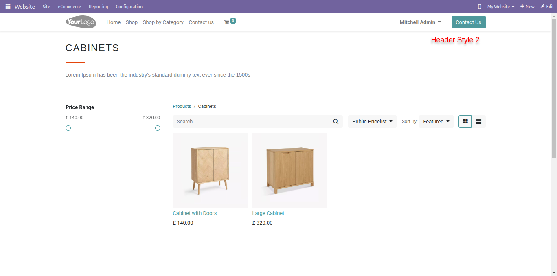This screenshot has height=276, width=557.
Task: Click the maximum price slider handle
Action: coord(158,128)
